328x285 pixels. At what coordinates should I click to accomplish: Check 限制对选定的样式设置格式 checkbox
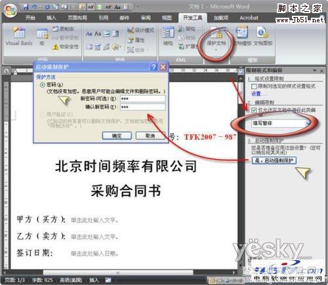[254, 86]
